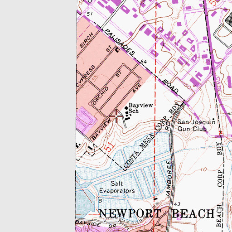Click the elevation number 43 near Jamboree
This screenshot has height=232, width=232.
(x=177, y=204)
